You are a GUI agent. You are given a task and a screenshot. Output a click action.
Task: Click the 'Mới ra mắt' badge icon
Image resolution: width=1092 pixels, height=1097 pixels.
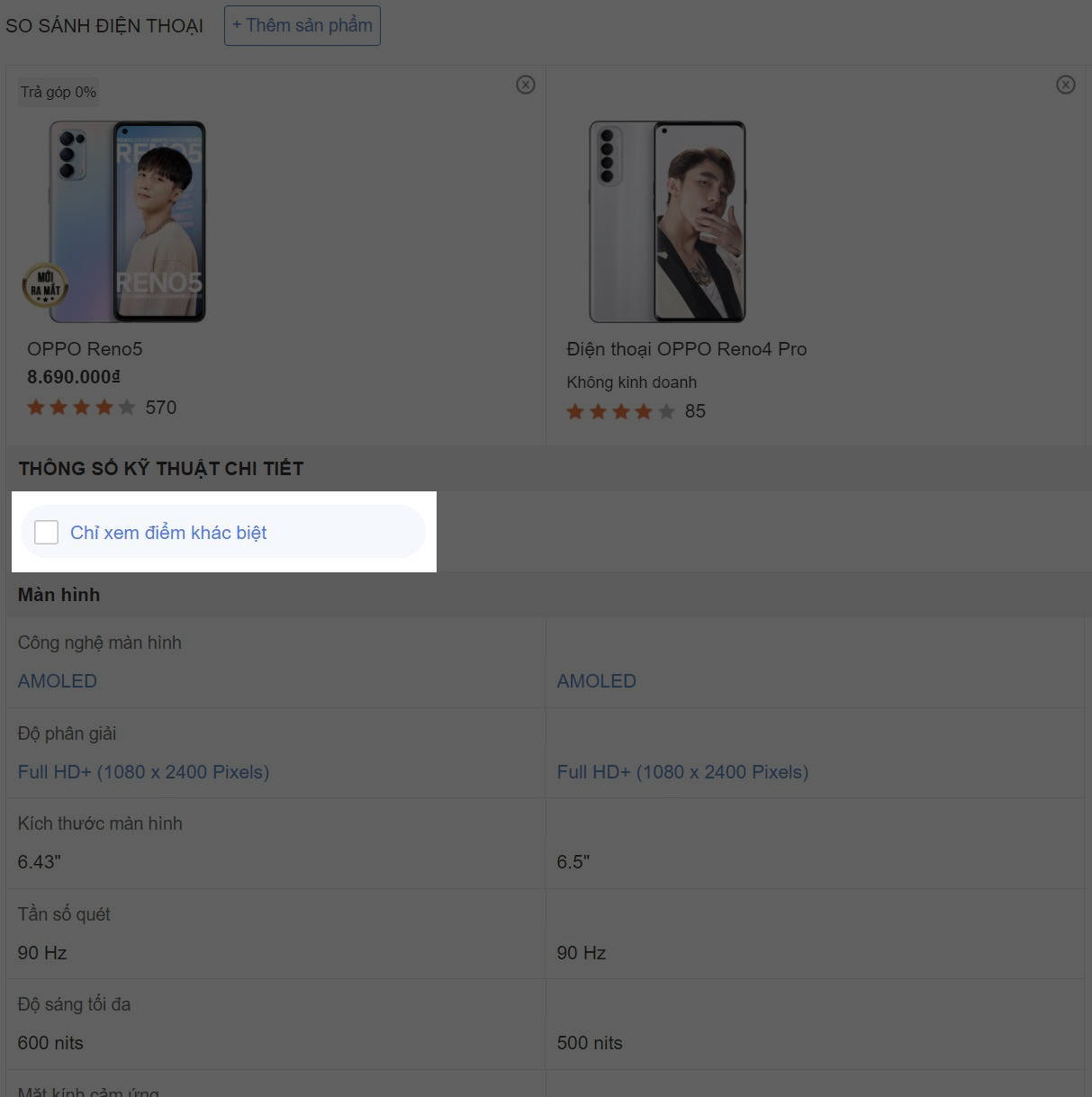point(45,285)
